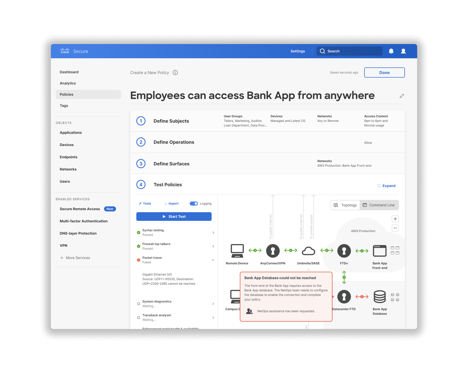Click the Syntax testing passed check icon
The height and width of the screenshot is (373, 468).
pyautogui.click(x=139, y=233)
